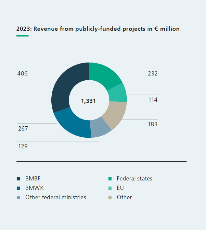The height and width of the screenshot is (230, 206).
Task: Click the Federal states legend swatch
Action: [x=110, y=179]
